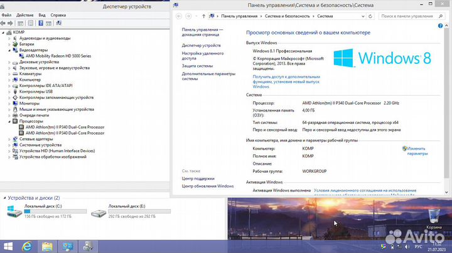Click the C: drive usage bar

tap(55, 211)
